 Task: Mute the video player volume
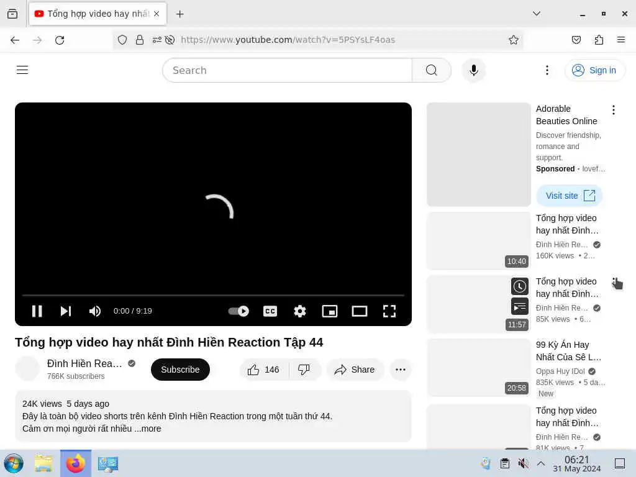click(x=94, y=311)
